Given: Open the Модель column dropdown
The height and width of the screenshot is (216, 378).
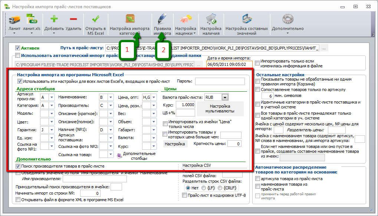Looking at the screenshot, I should tap(52, 114).
